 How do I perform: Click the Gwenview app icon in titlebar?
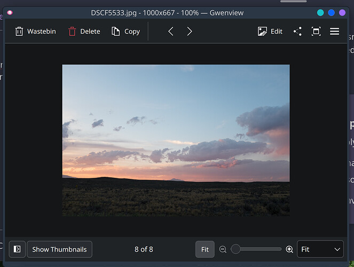(10, 13)
